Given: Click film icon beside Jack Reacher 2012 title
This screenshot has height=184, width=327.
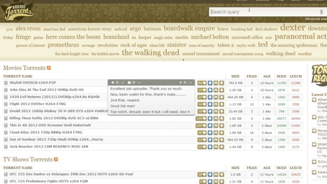Looking at the screenshot, I should [x=6, y=147].
